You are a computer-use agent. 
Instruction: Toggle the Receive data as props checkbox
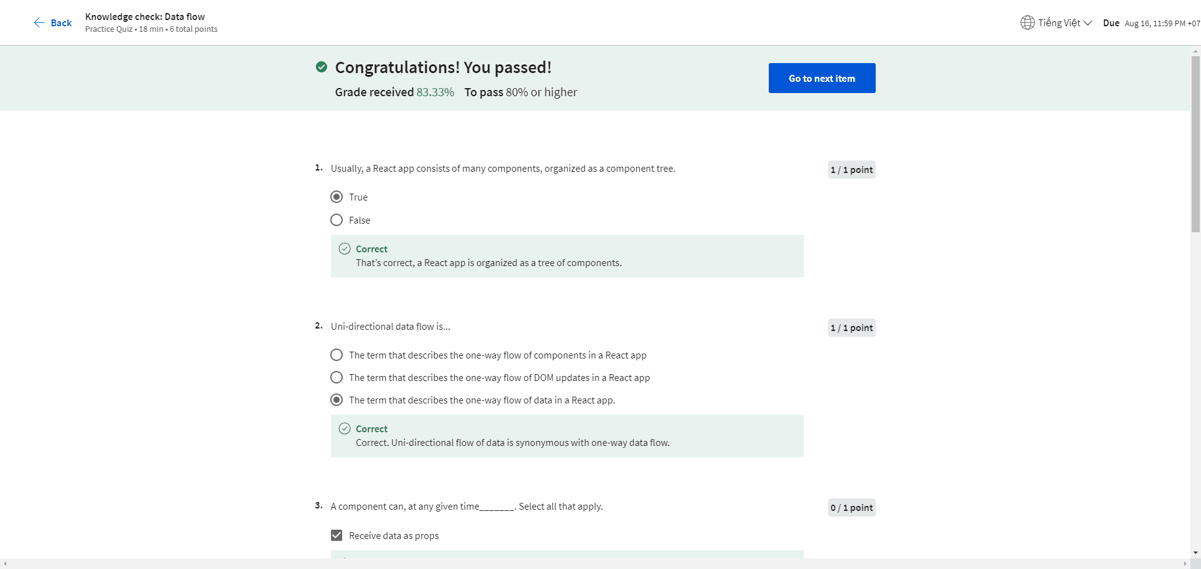[x=337, y=535]
